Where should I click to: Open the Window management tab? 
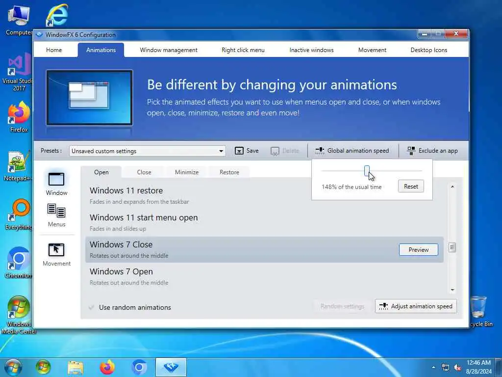click(169, 50)
